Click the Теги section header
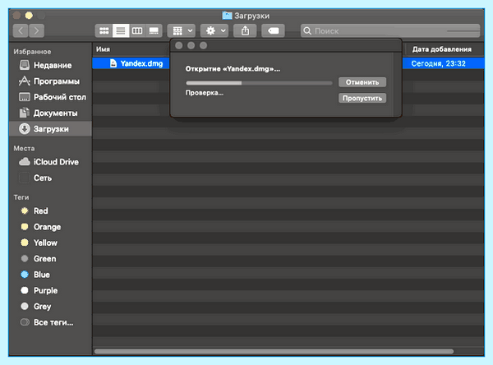This screenshot has height=365, width=493. [21, 197]
